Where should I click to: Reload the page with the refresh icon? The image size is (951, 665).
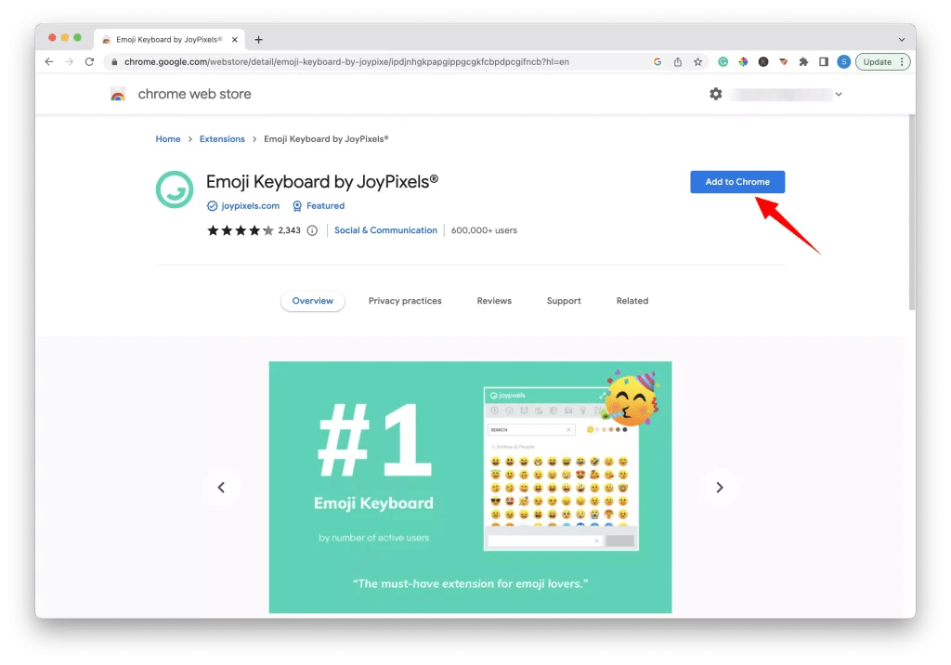pyautogui.click(x=89, y=61)
